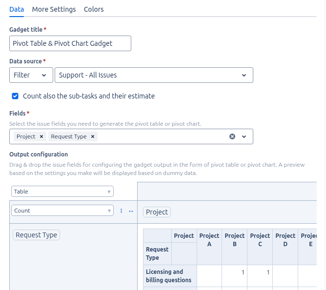Click Licensing and billing questions row header

pyautogui.click(x=169, y=276)
